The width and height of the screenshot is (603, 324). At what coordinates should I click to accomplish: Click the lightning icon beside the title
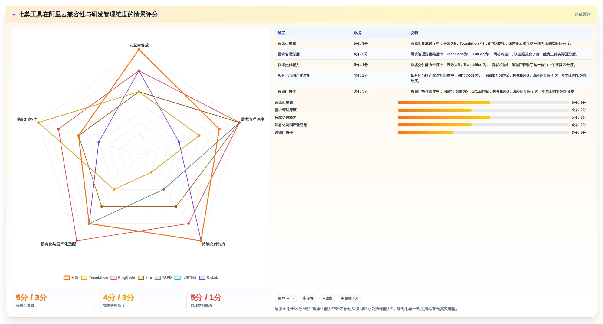point(14,15)
